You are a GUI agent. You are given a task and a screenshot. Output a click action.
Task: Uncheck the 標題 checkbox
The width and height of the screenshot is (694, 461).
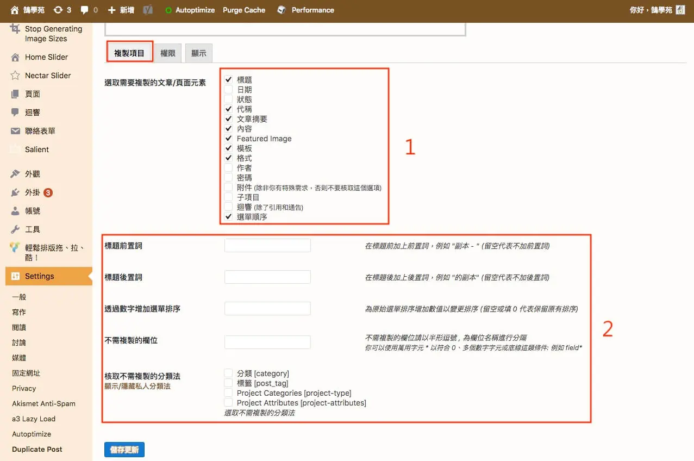tap(228, 79)
